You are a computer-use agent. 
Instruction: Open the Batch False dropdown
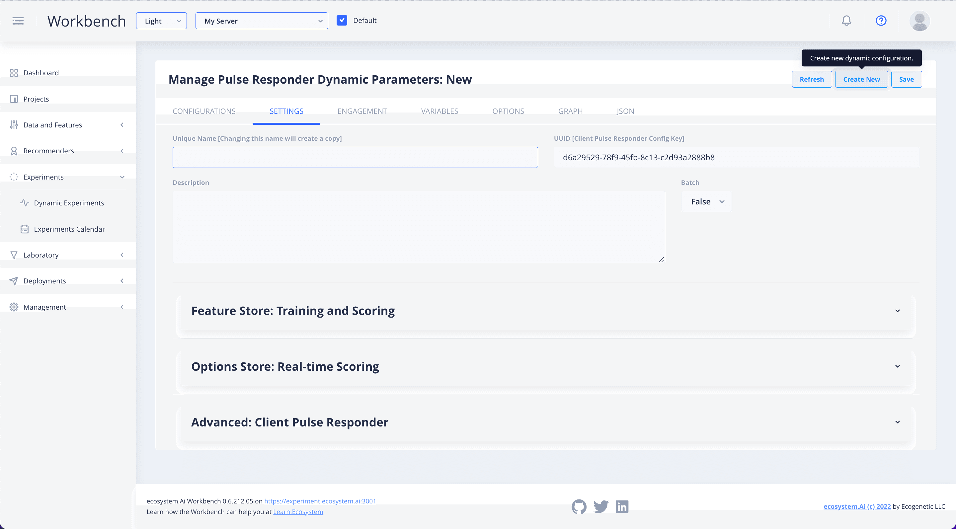706,201
